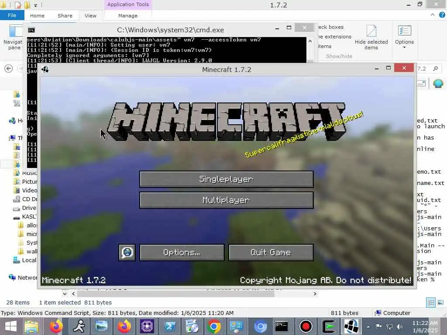Select Pictures in Explorer navigation tree
Image resolution: width=447 pixels, height=335 pixels.
tap(26, 181)
